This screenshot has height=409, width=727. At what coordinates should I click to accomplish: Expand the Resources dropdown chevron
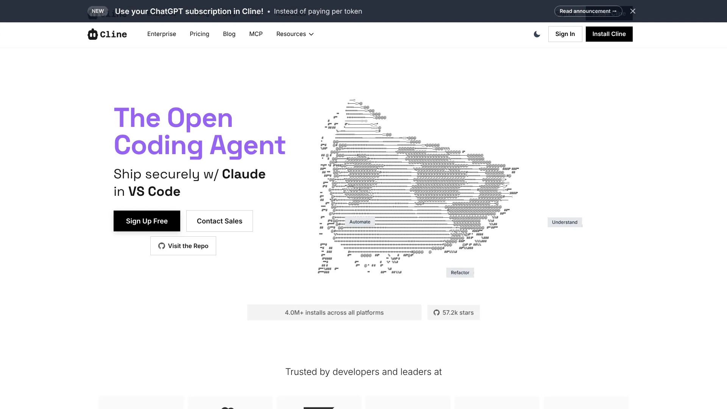311,34
